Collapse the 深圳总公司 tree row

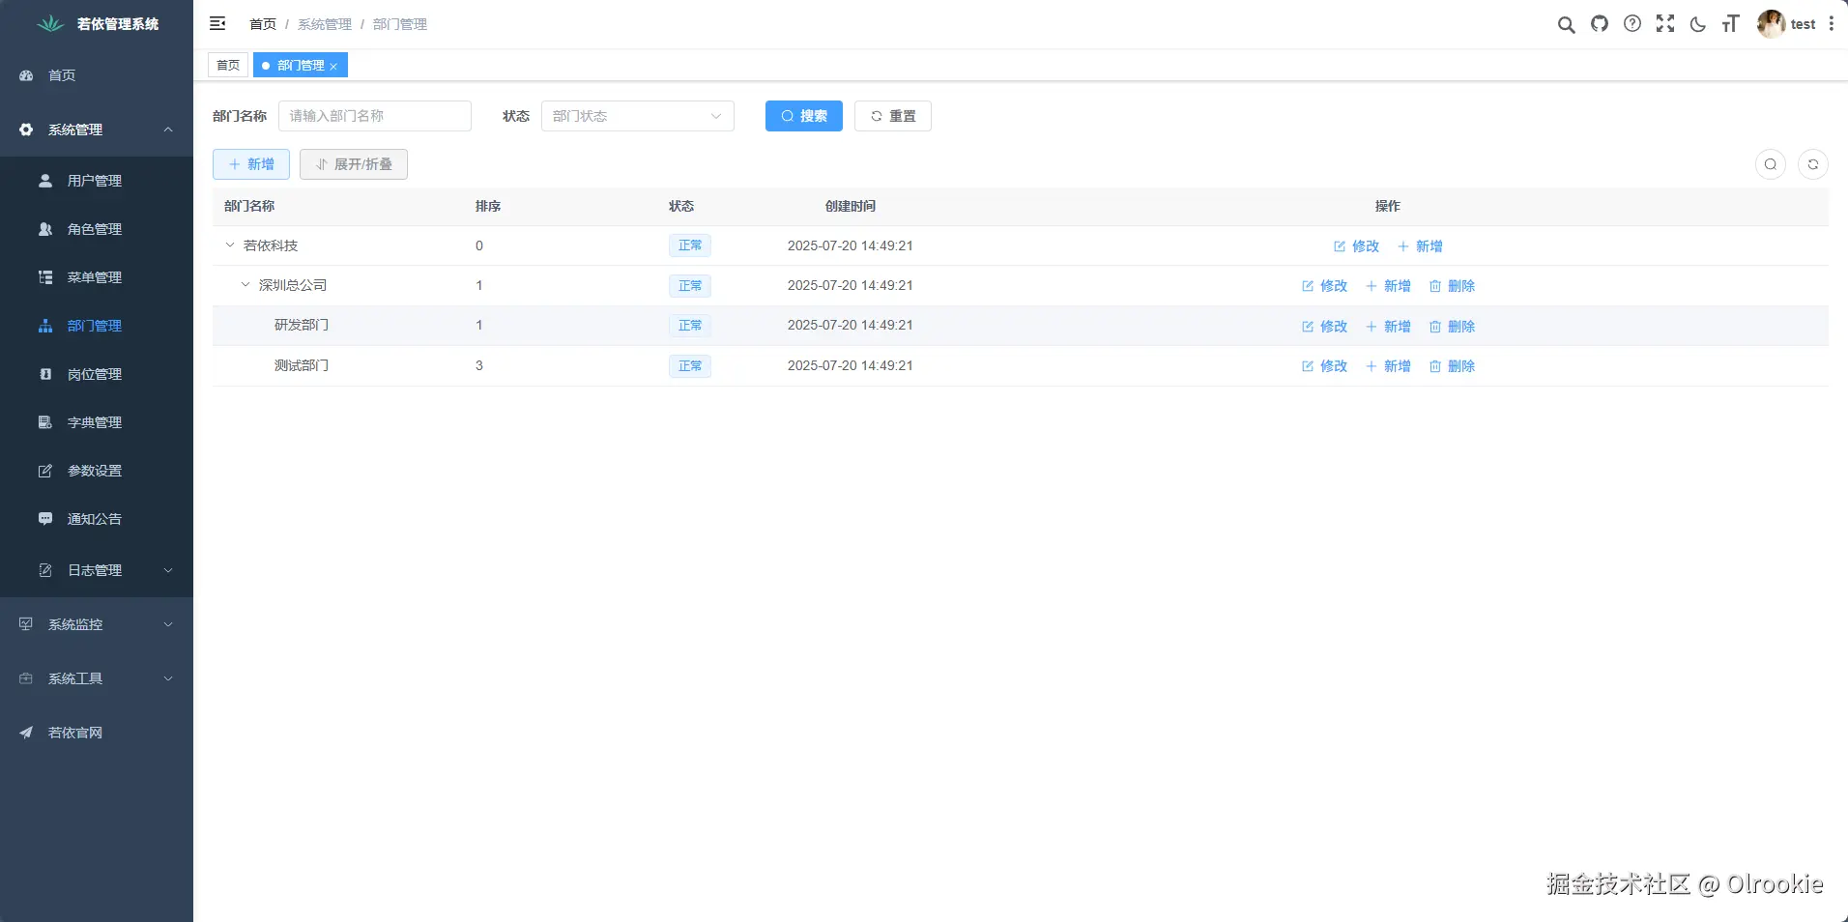(245, 285)
